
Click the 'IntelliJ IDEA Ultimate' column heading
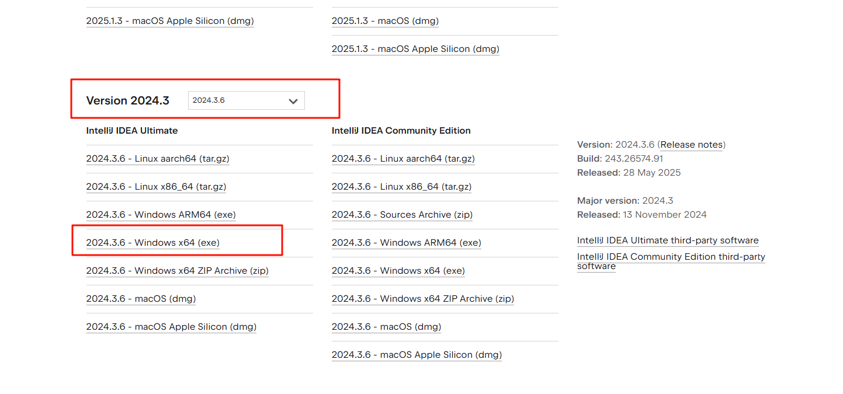point(132,131)
